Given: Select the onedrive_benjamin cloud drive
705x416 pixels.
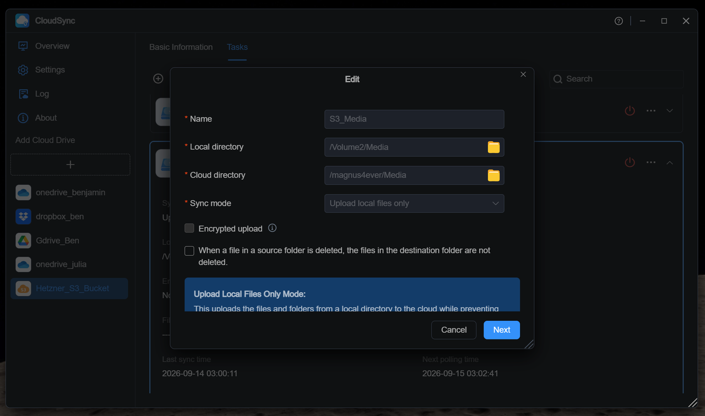Looking at the screenshot, I should coord(69,193).
